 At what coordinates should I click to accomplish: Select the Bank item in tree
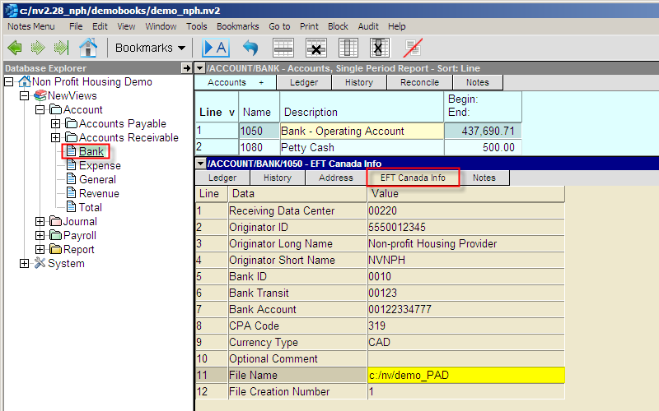point(91,152)
